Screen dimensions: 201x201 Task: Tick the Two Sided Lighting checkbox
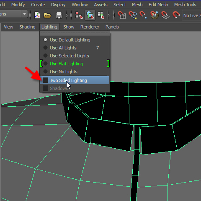(x=45, y=80)
